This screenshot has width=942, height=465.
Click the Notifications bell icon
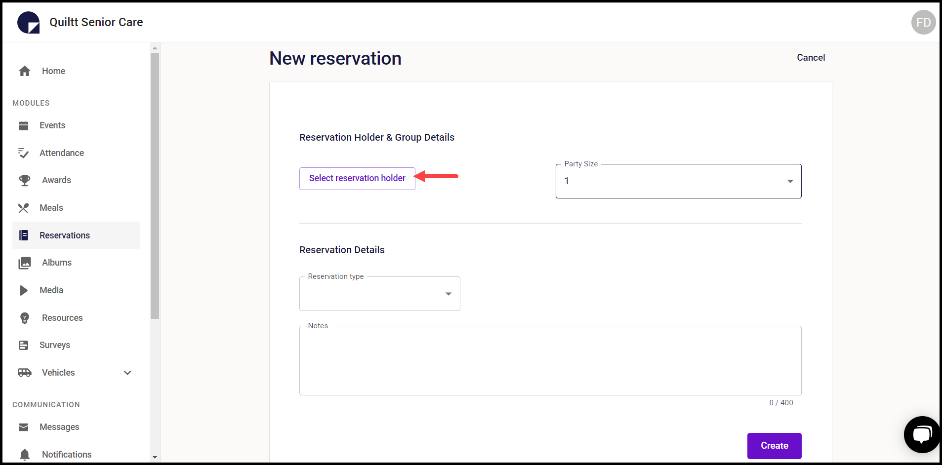[x=25, y=454]
